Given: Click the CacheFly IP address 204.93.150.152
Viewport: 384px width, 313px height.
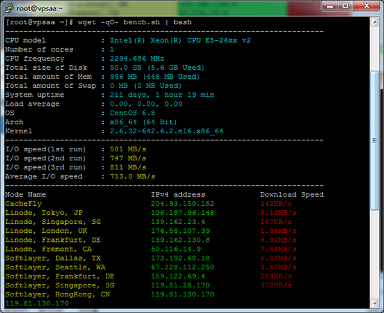Looking at the screenshot, I should pyautogui.click(x=183, y=204).
